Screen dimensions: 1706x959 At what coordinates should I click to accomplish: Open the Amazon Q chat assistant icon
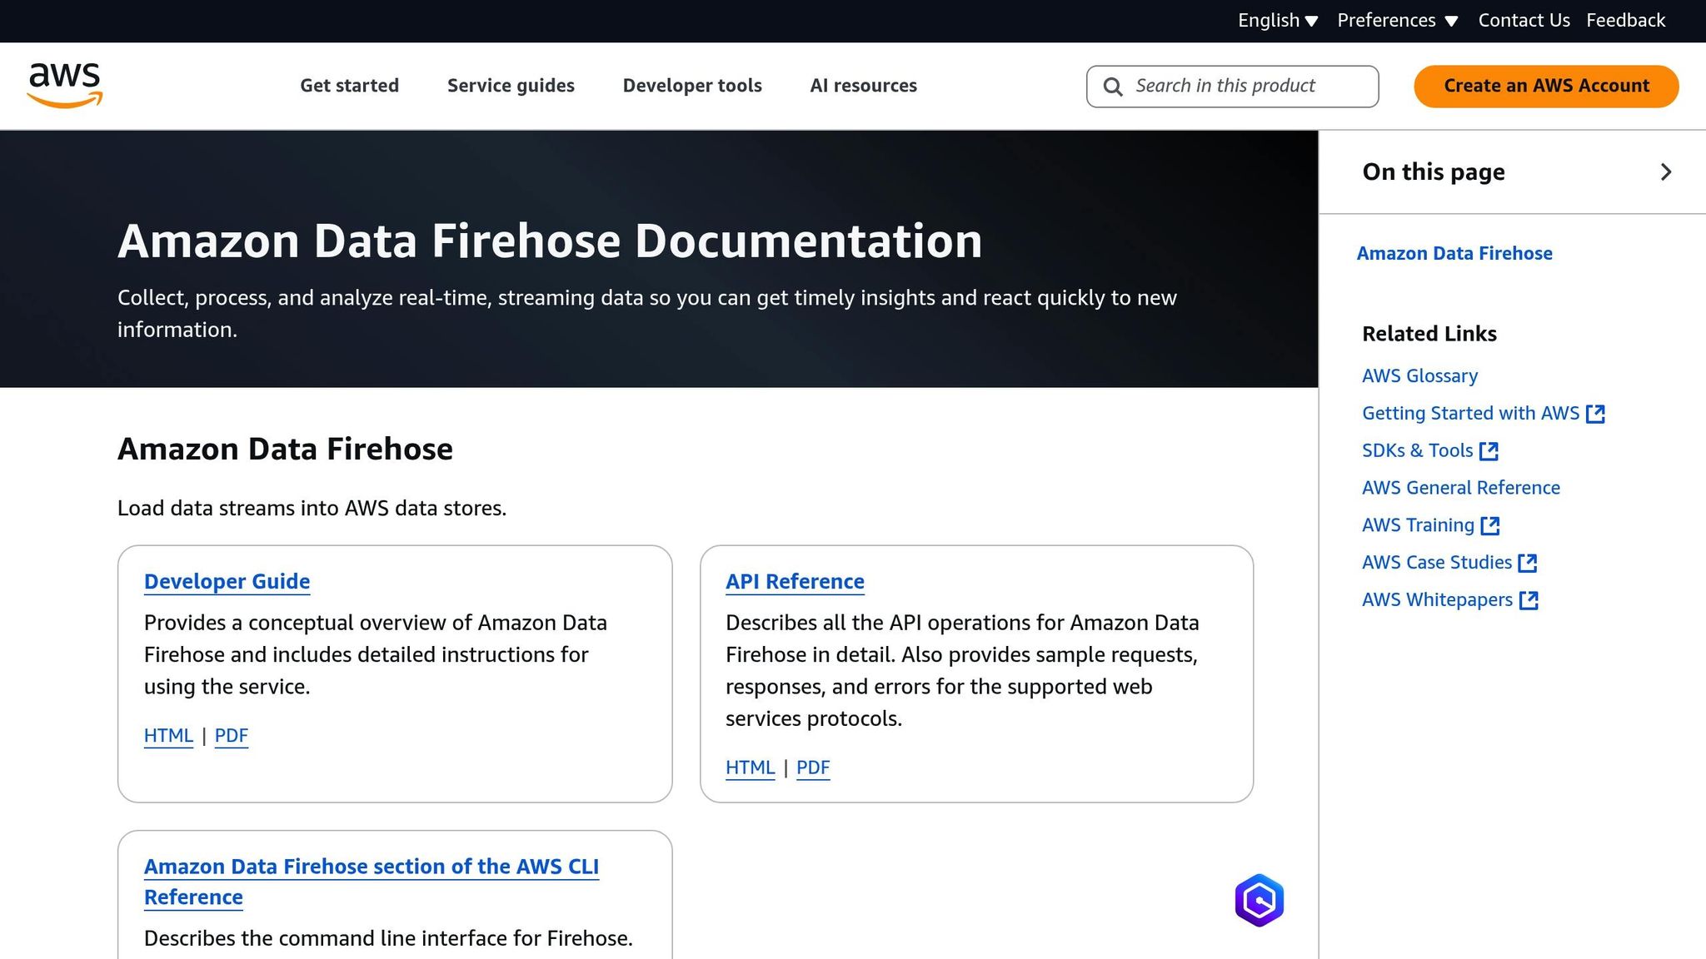pos(1259,900)
